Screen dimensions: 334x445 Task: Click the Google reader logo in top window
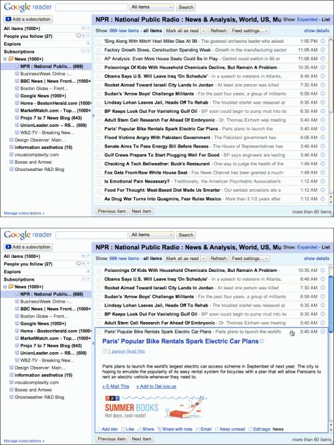[x=28, y=7]
